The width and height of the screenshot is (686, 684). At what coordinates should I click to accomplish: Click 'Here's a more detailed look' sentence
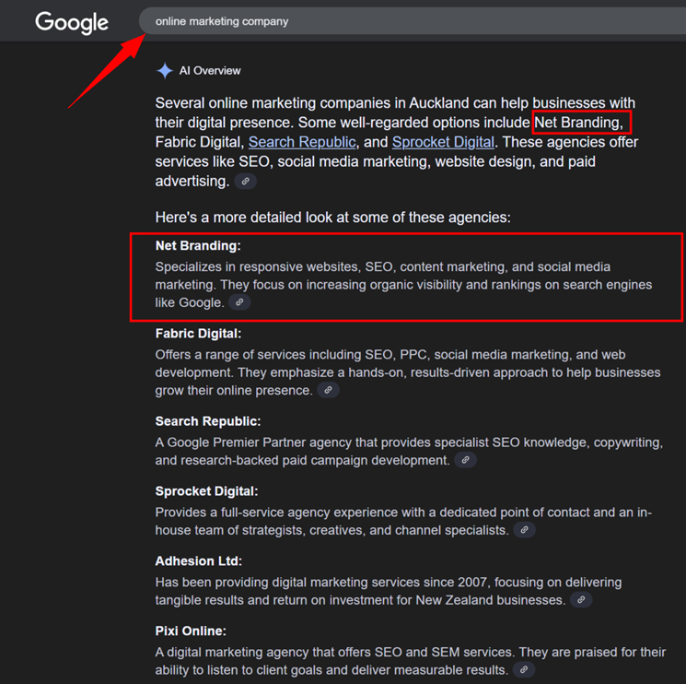point(333,218)
